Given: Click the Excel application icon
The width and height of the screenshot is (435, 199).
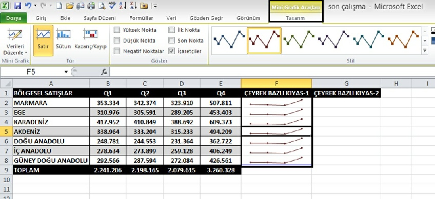Looking at the screenshot, I should 5,5.
